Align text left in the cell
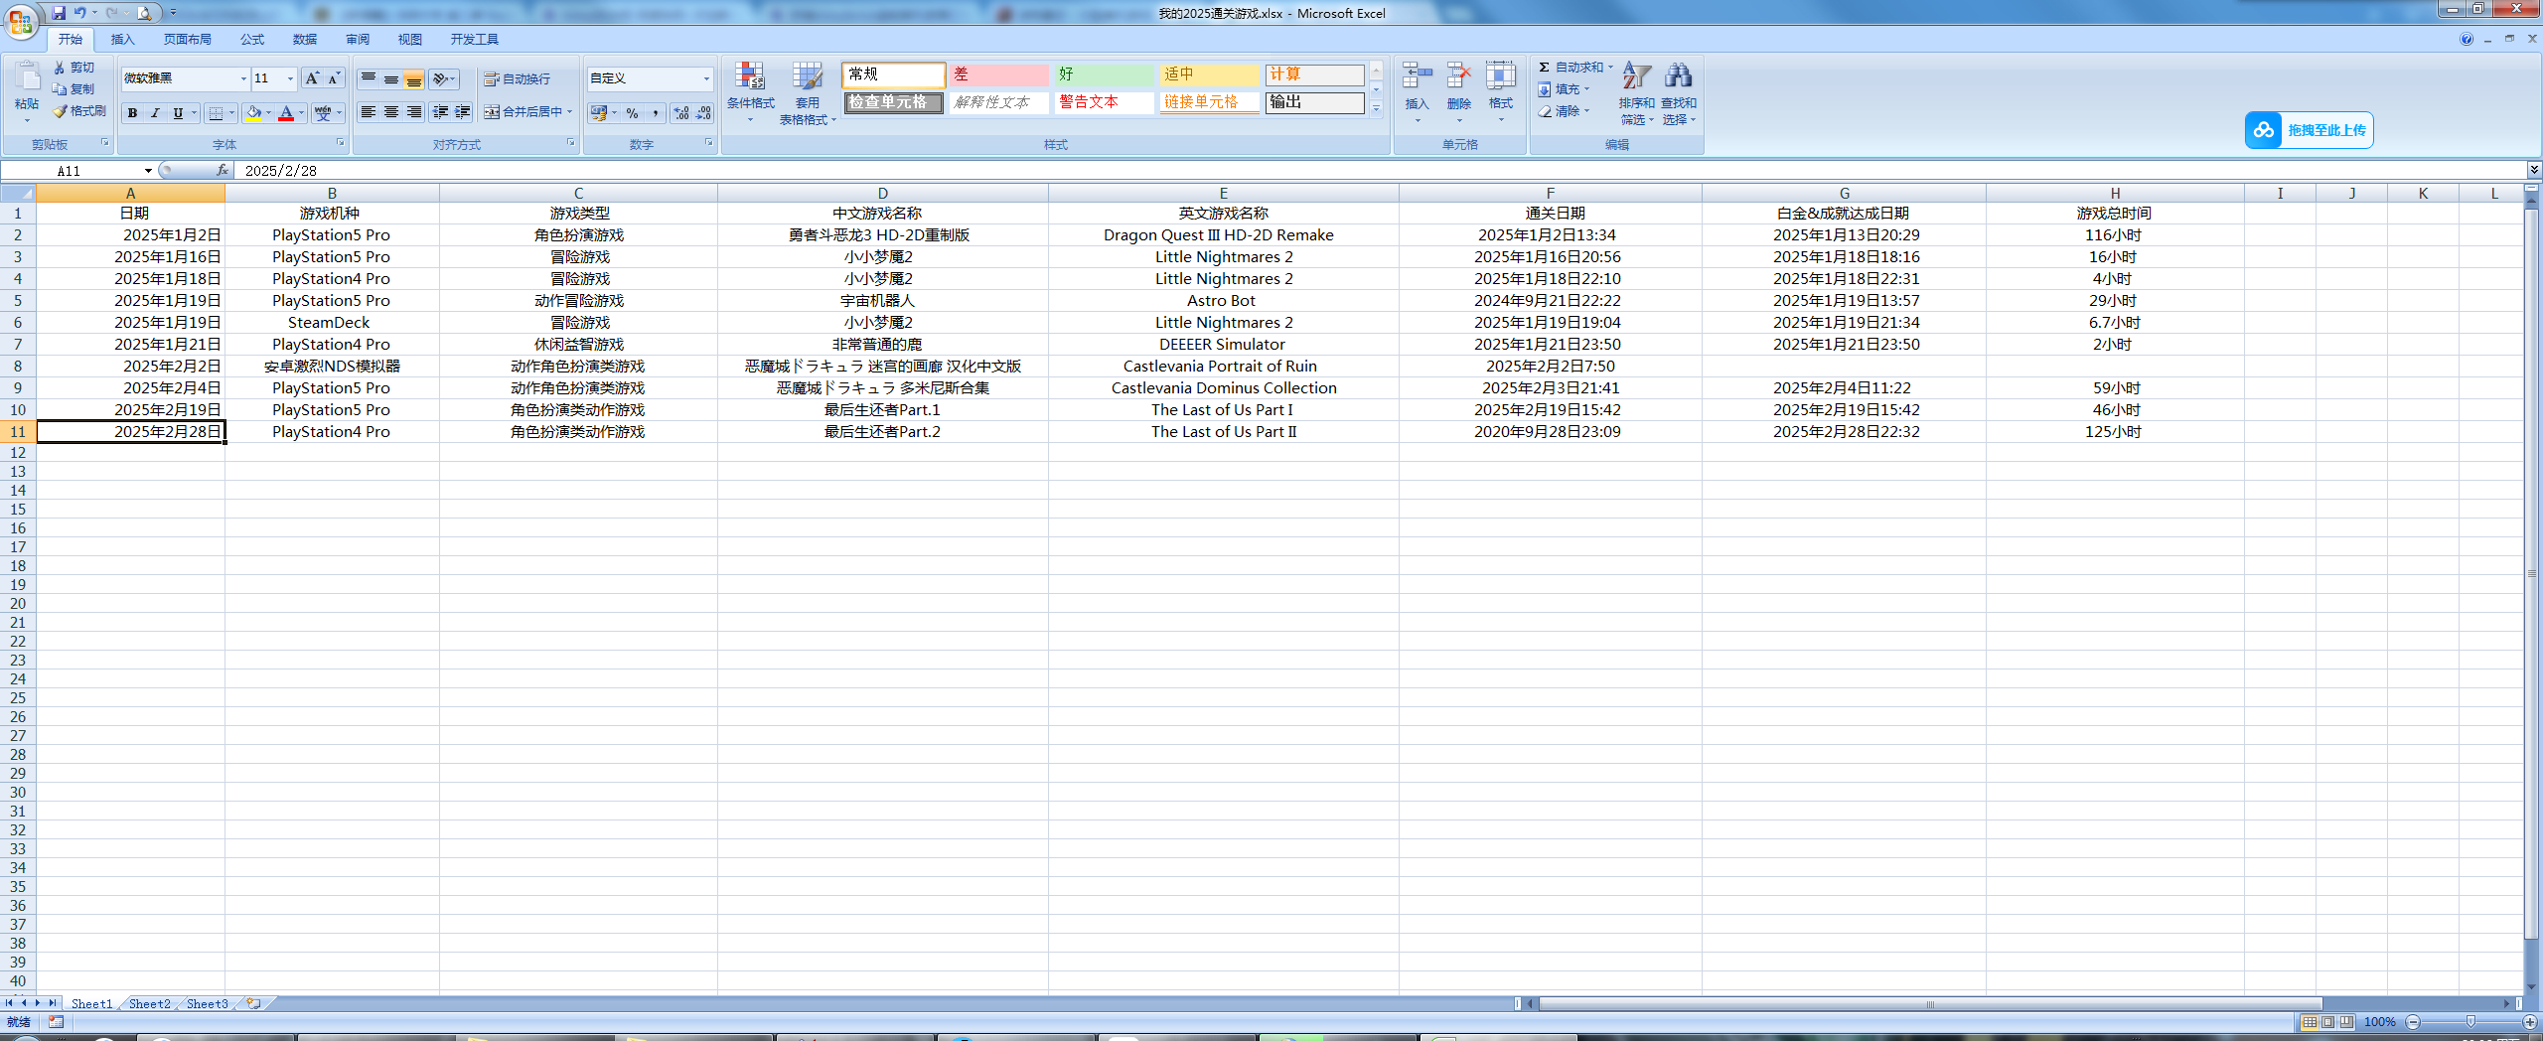This screenshot has height=1041, width=2543. [369, 112]
